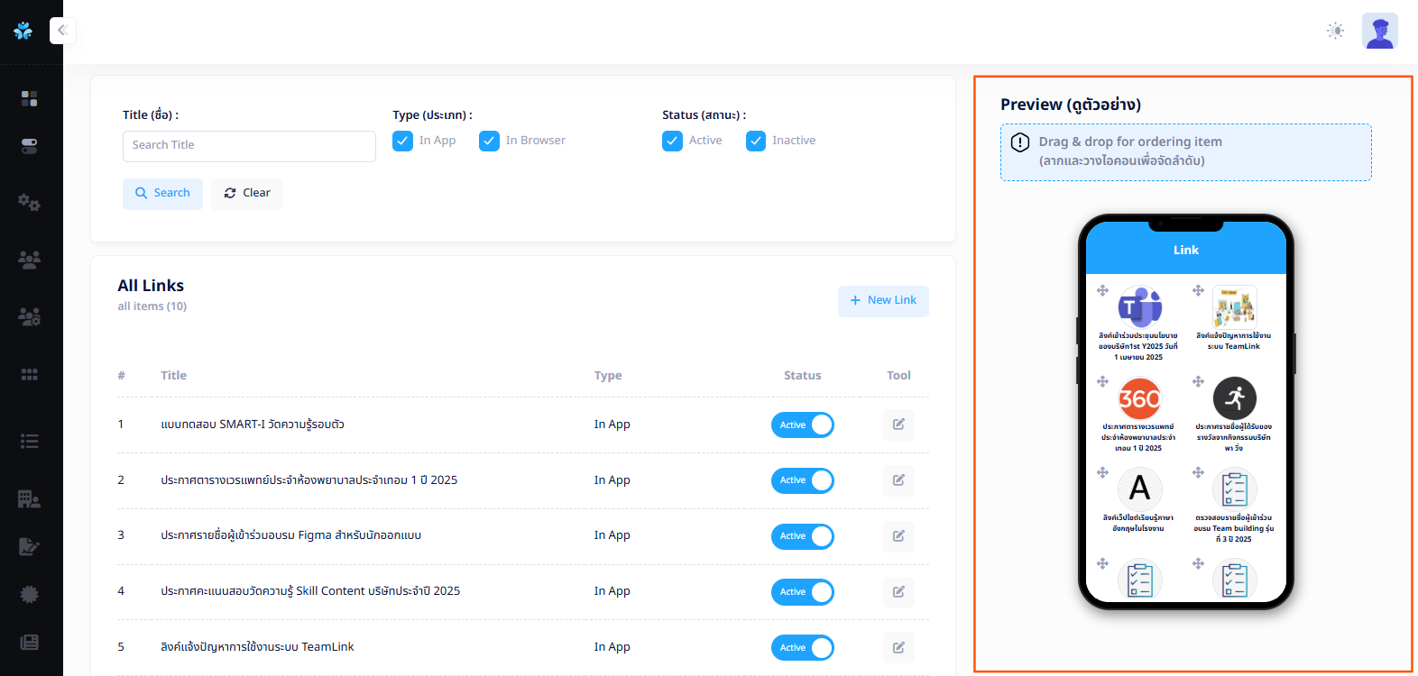Viewport: 1418px width, 676px height.
Task: Toggle the light/dark theme sun icon
Action: (x=1335, y=31)
